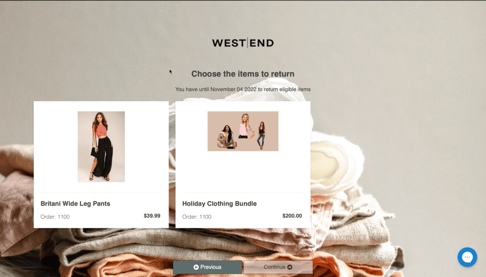Image resolution: width=486 pixels, height=277 pixels.
Task: Click the Holiday Clothing Bundle title
Action: click(x=219, y=204)
